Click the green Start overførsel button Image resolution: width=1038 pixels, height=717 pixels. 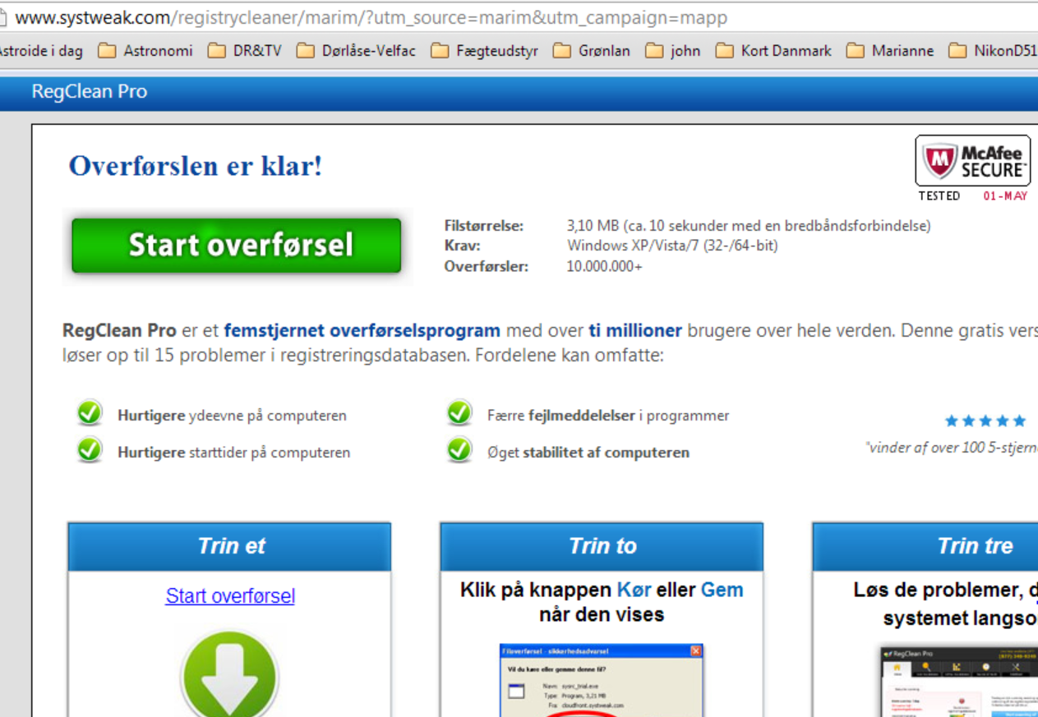236,245
